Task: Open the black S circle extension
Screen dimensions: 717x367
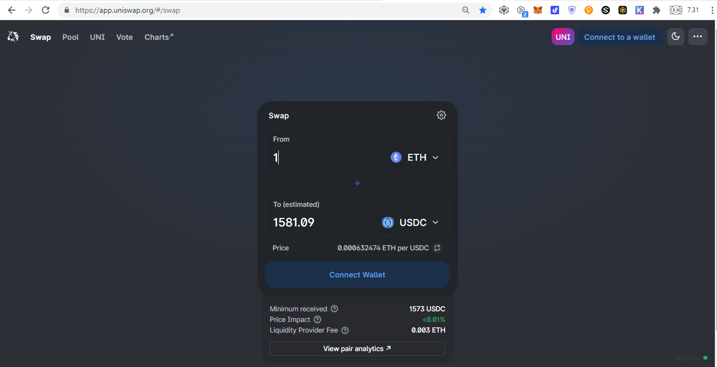Action: 606,10
